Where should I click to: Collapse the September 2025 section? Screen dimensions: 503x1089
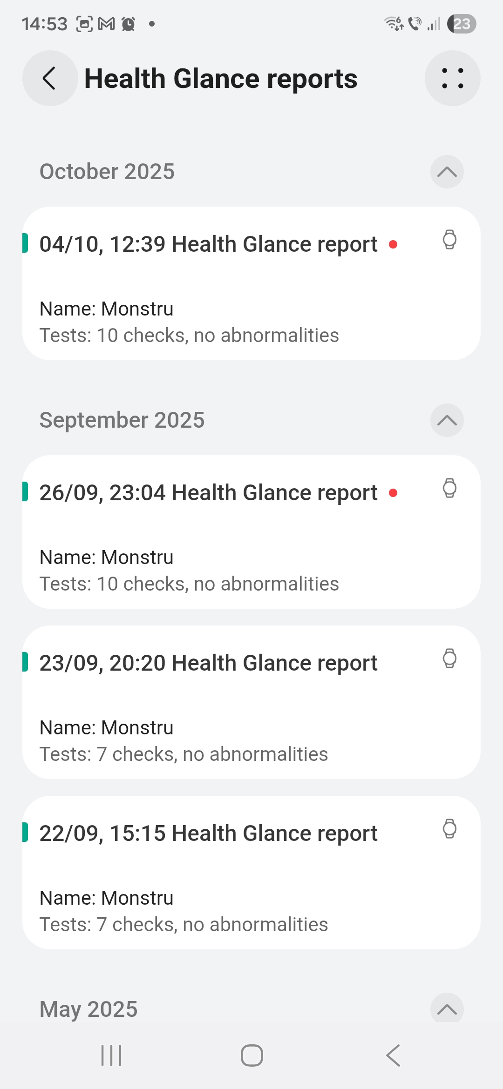click(447, 420)
